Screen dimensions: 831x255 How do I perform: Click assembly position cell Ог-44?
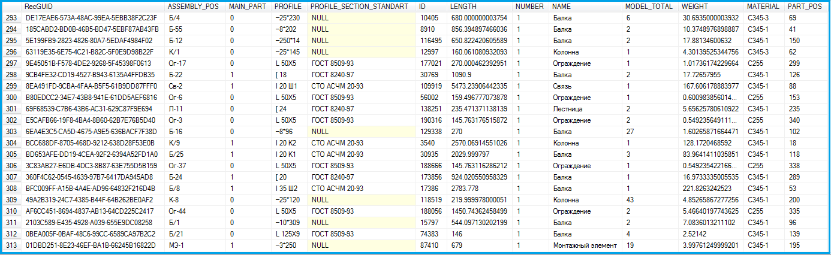196,211
